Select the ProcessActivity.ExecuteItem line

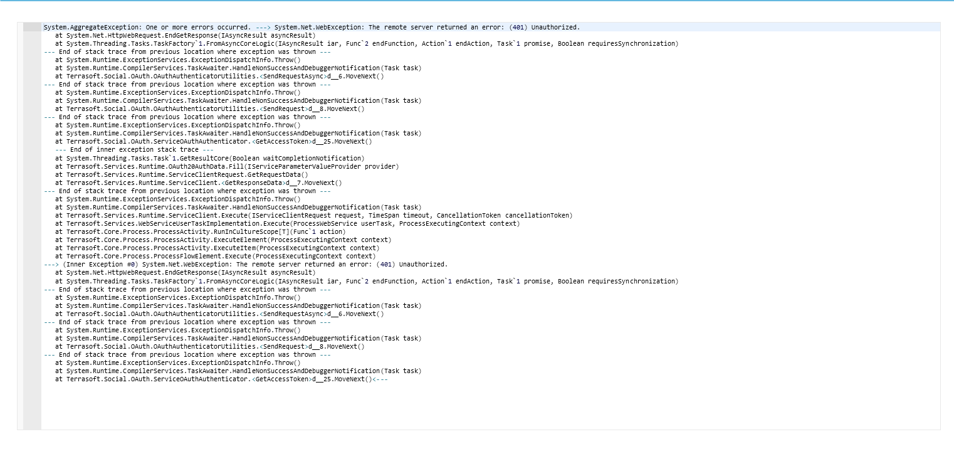pos(218,248)
